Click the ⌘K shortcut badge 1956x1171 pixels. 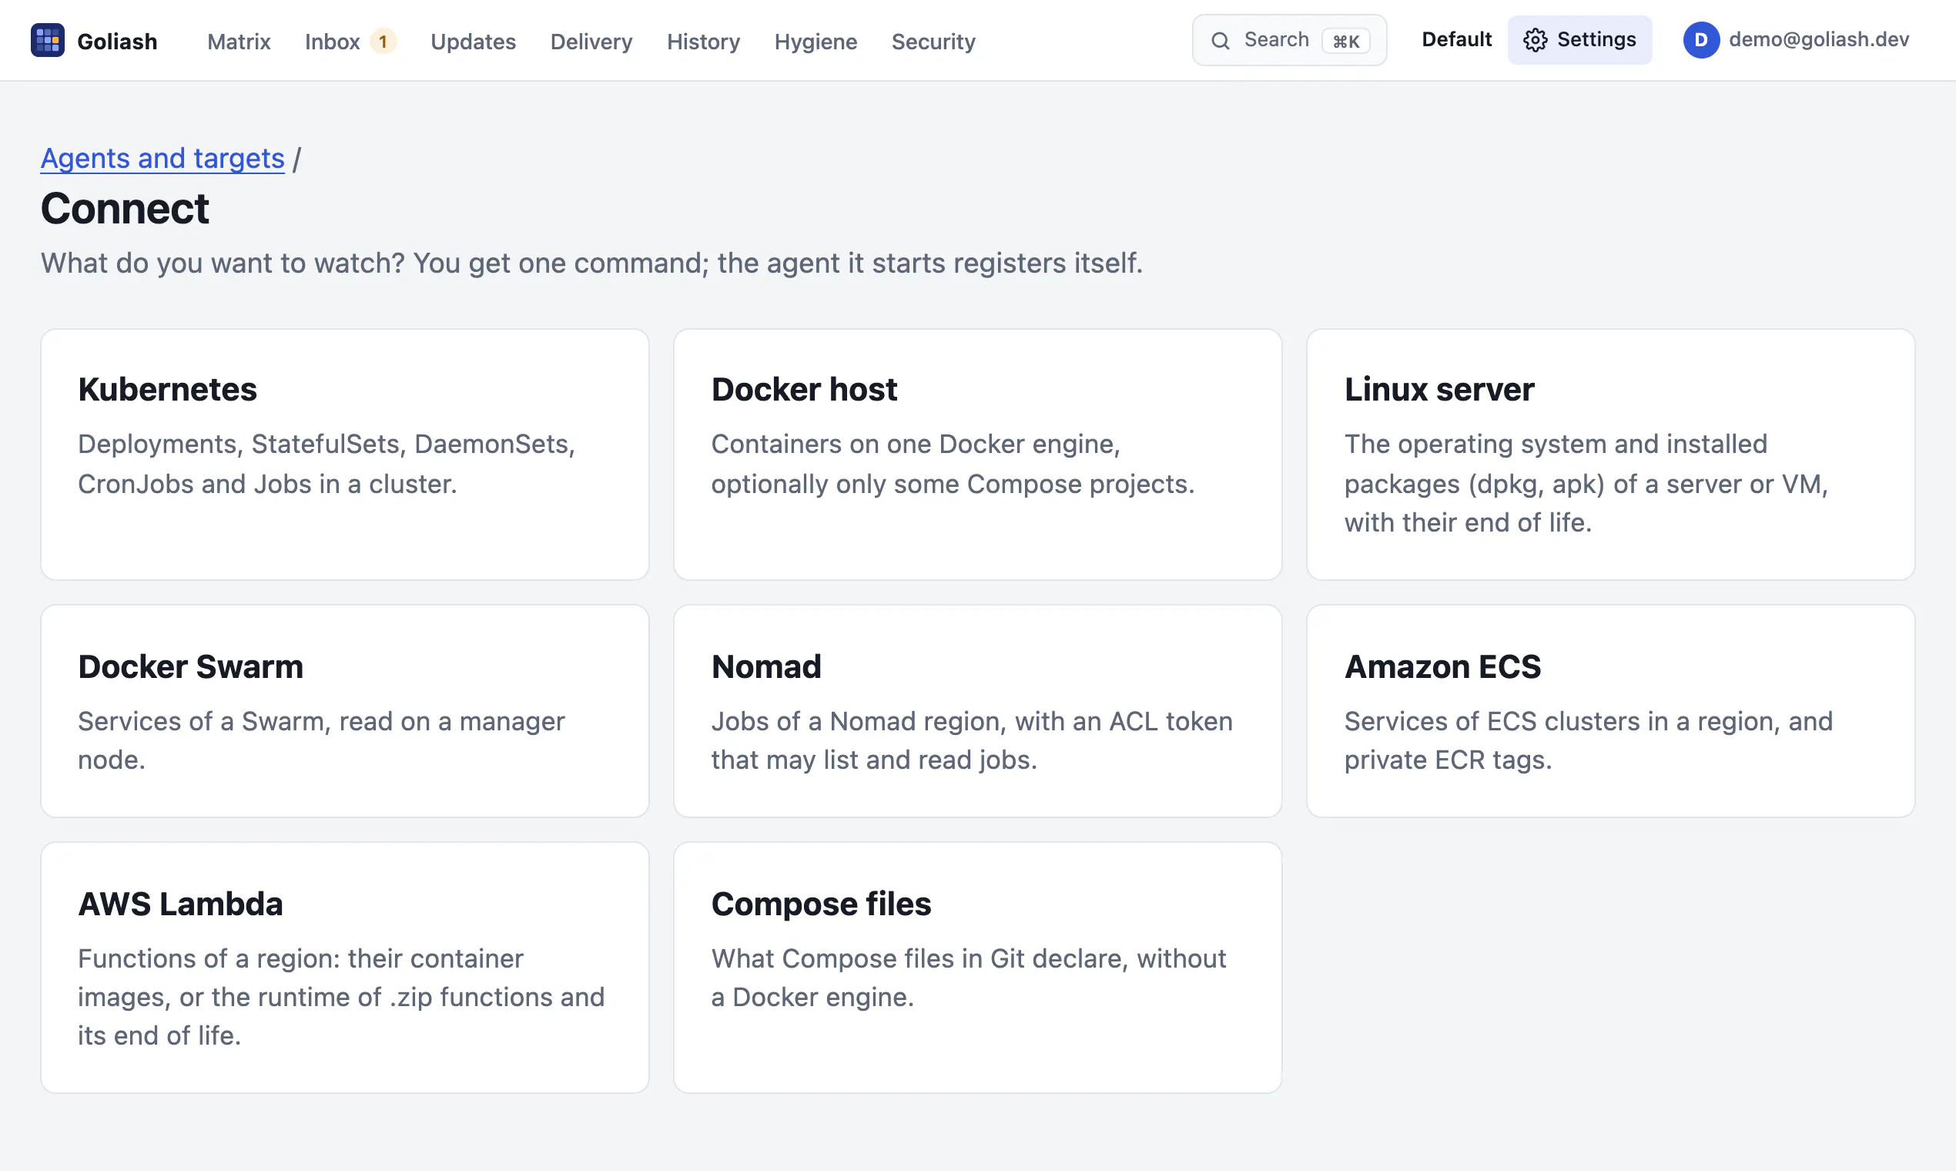coord(1346,41)
